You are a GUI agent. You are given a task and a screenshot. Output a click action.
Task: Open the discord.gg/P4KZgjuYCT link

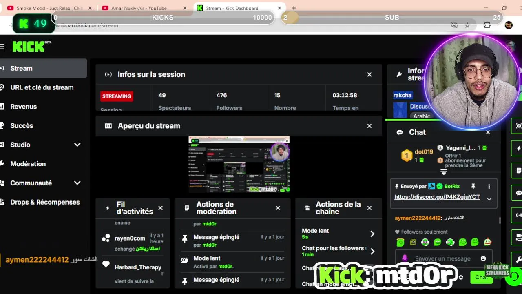(x=437, y=197)
